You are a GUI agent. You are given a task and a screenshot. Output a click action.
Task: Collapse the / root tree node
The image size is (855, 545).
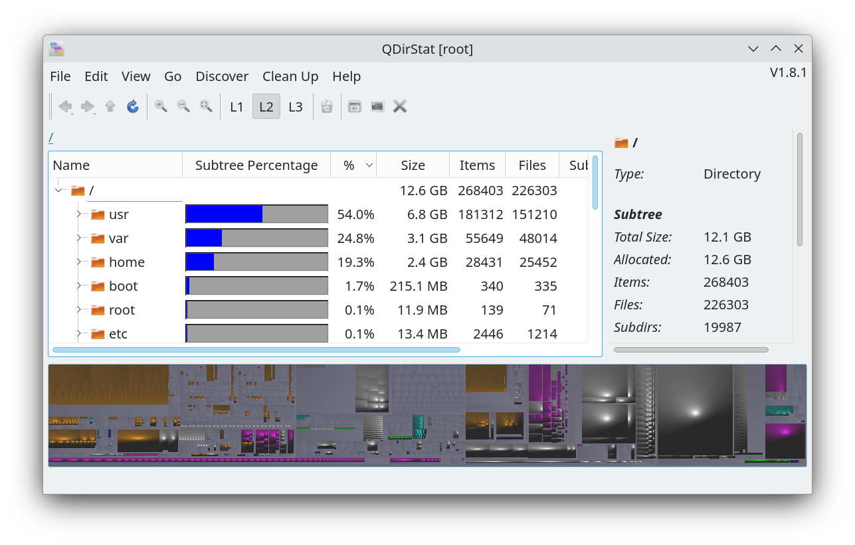pyautogui.click(x=59, y=191)
